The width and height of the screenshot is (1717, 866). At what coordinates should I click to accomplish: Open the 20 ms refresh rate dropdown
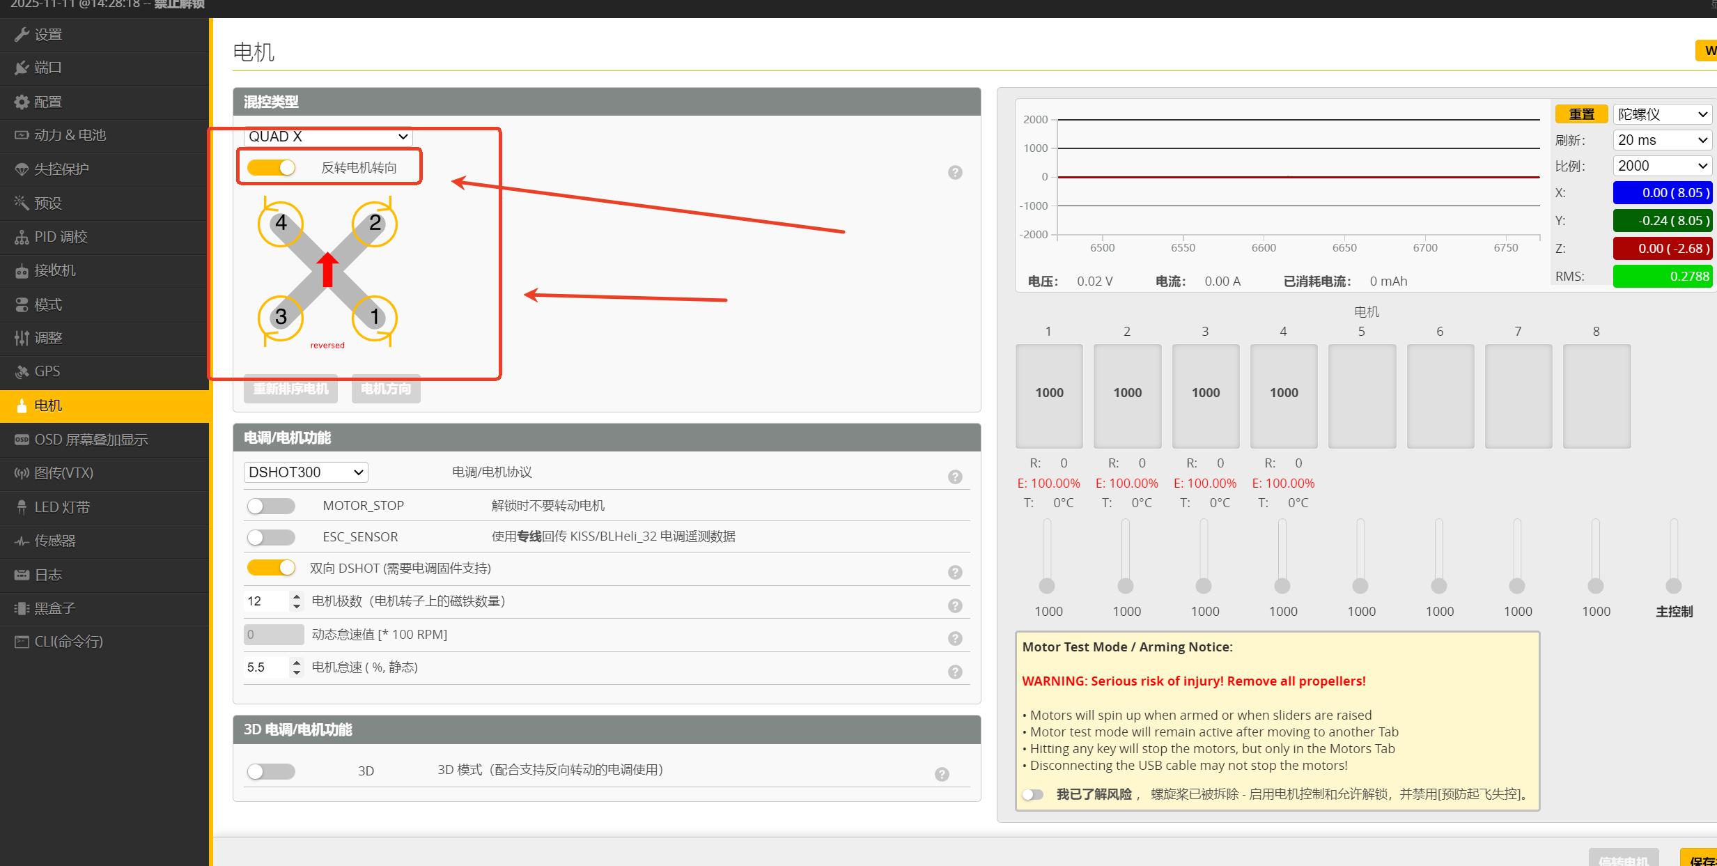[x=1662, y=140]
